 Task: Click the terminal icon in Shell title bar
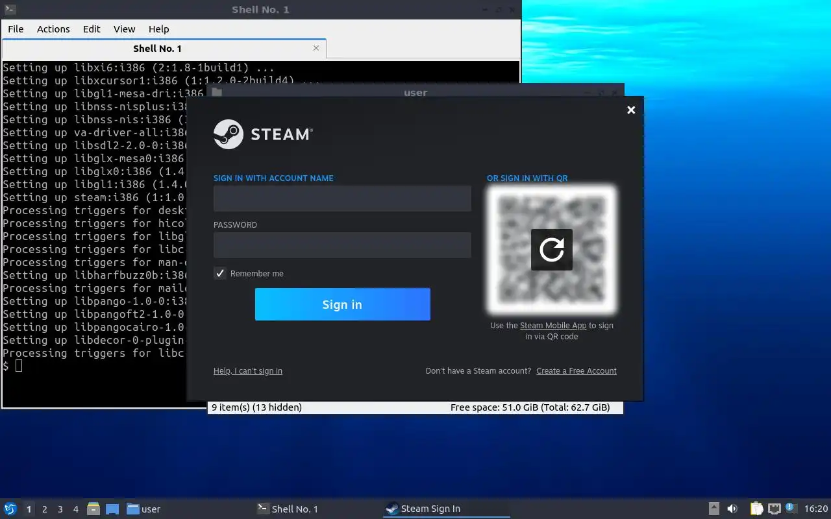[x=9, y=10]
